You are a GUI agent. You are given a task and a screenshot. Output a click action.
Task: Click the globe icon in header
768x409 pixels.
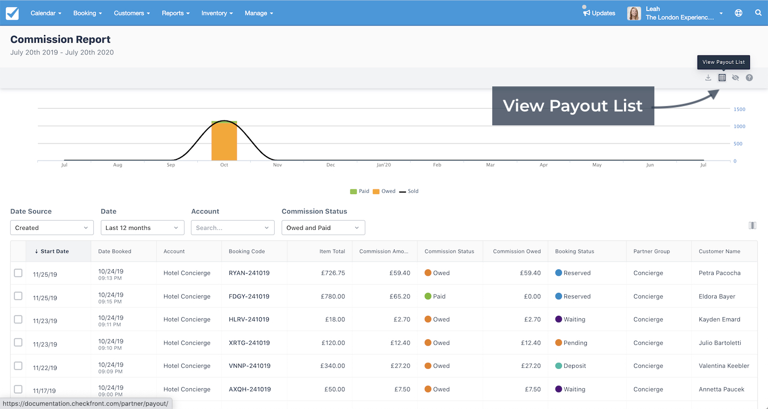point(739,13)
